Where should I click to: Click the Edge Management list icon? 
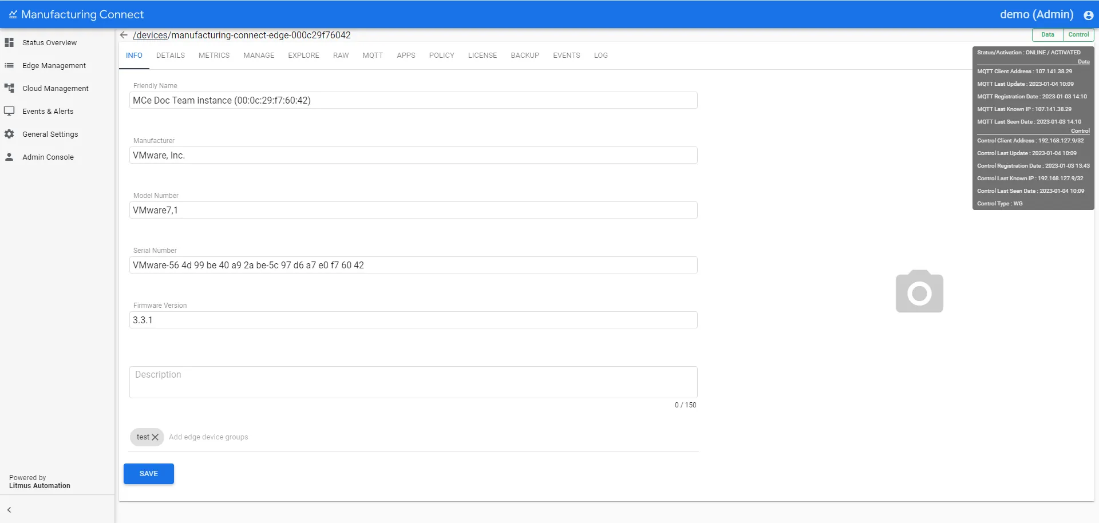(x=9, y=65)
